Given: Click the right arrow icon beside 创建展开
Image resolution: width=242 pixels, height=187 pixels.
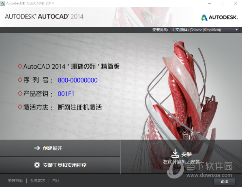Looking at the screenshot, I should point(37,148).
